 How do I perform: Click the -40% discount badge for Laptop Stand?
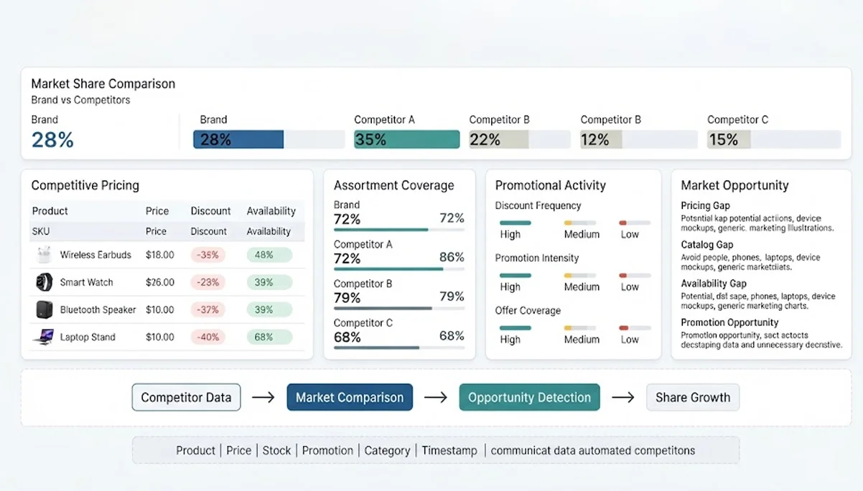[208, 337]
